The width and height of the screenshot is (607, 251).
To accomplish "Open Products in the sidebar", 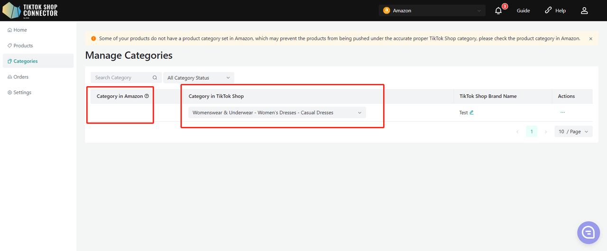I will 23,45.
